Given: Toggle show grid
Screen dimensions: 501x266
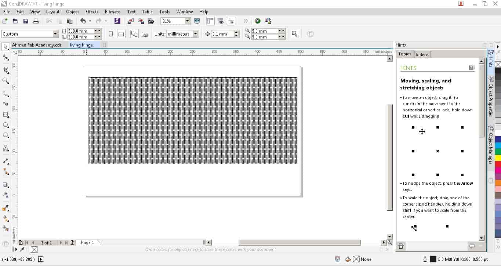Looking at the screenshot, I should point(221,21).
